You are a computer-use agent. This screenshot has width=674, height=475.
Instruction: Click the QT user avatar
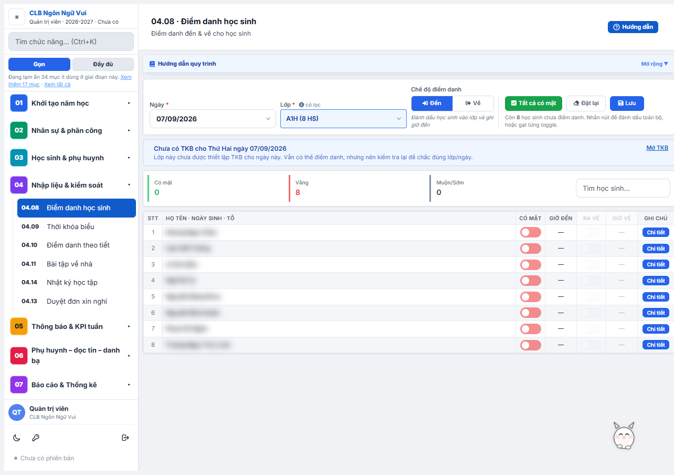(17, 412)
